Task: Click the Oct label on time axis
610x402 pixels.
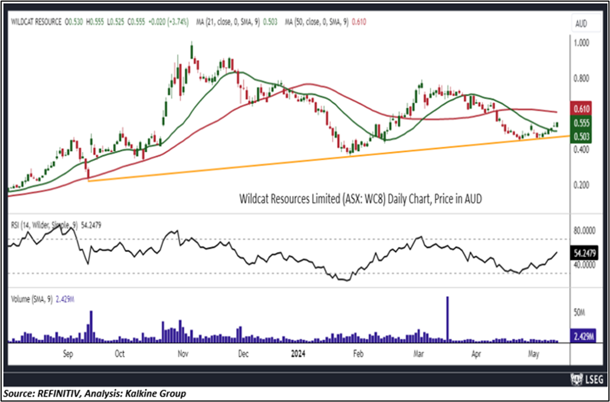Action: (120, 355)
